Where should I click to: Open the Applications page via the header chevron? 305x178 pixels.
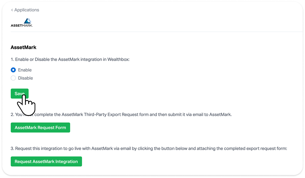(x=12, y=10)
